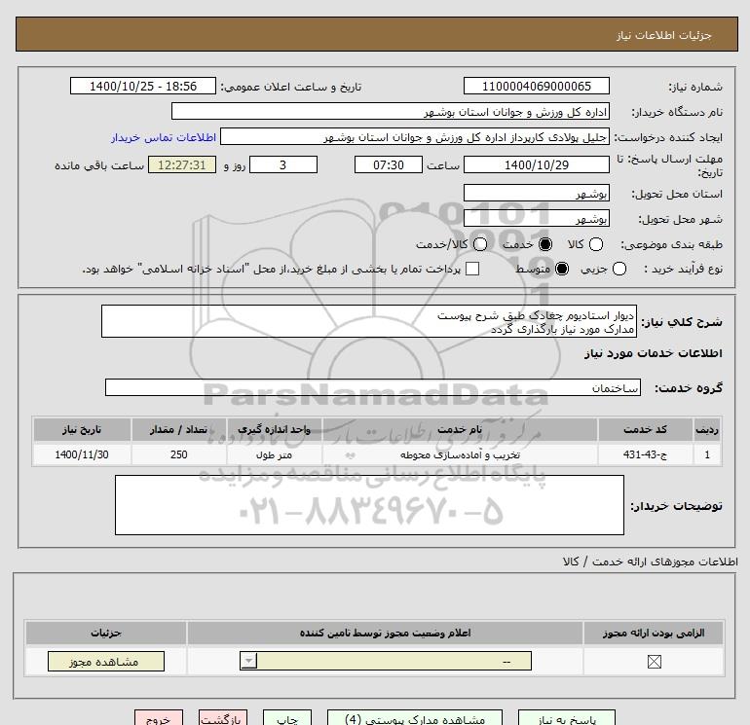Click buyer notes text area
This screenshot has width=750, height=725.
[x=369, y=505]
